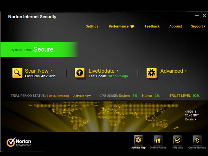Viewport: 208px width, 156px height.
Task: Launch the Safe Web checkmark icon
Action: (x=177, y=140)
